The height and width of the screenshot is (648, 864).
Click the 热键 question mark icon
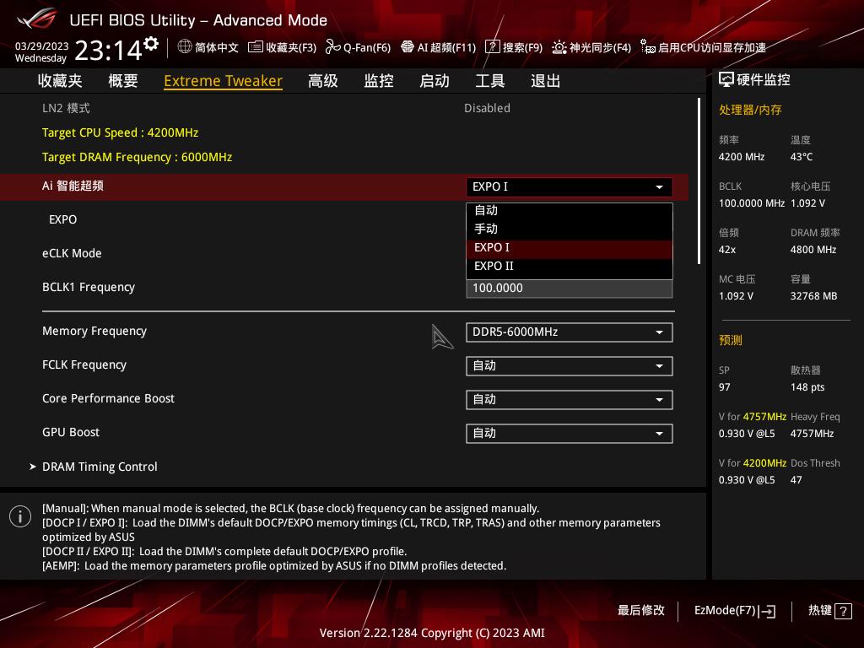tap(843, 611)
